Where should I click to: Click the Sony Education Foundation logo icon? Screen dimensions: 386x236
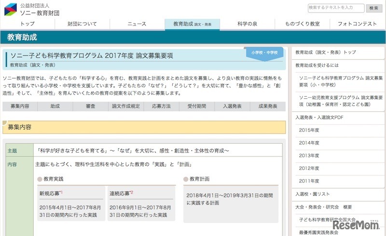[x=10, y=10]
